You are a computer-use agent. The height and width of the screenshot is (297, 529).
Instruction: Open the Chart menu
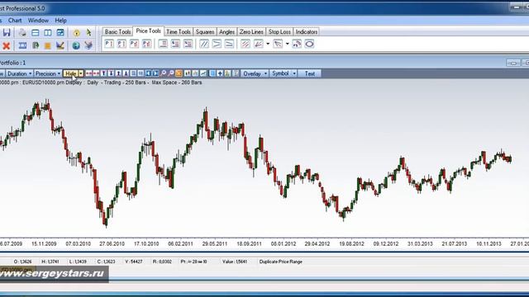coord(15,21)
